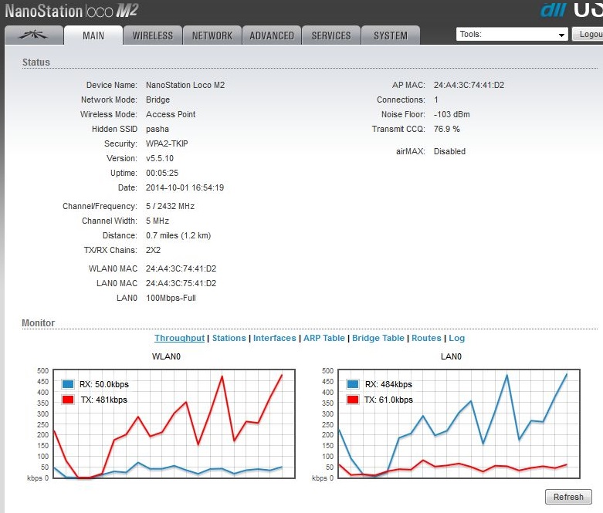This screenshot has width=603, height=513.
Task: Click the LAN0 speed 100Mbps-Full
Action: [171, 298]
